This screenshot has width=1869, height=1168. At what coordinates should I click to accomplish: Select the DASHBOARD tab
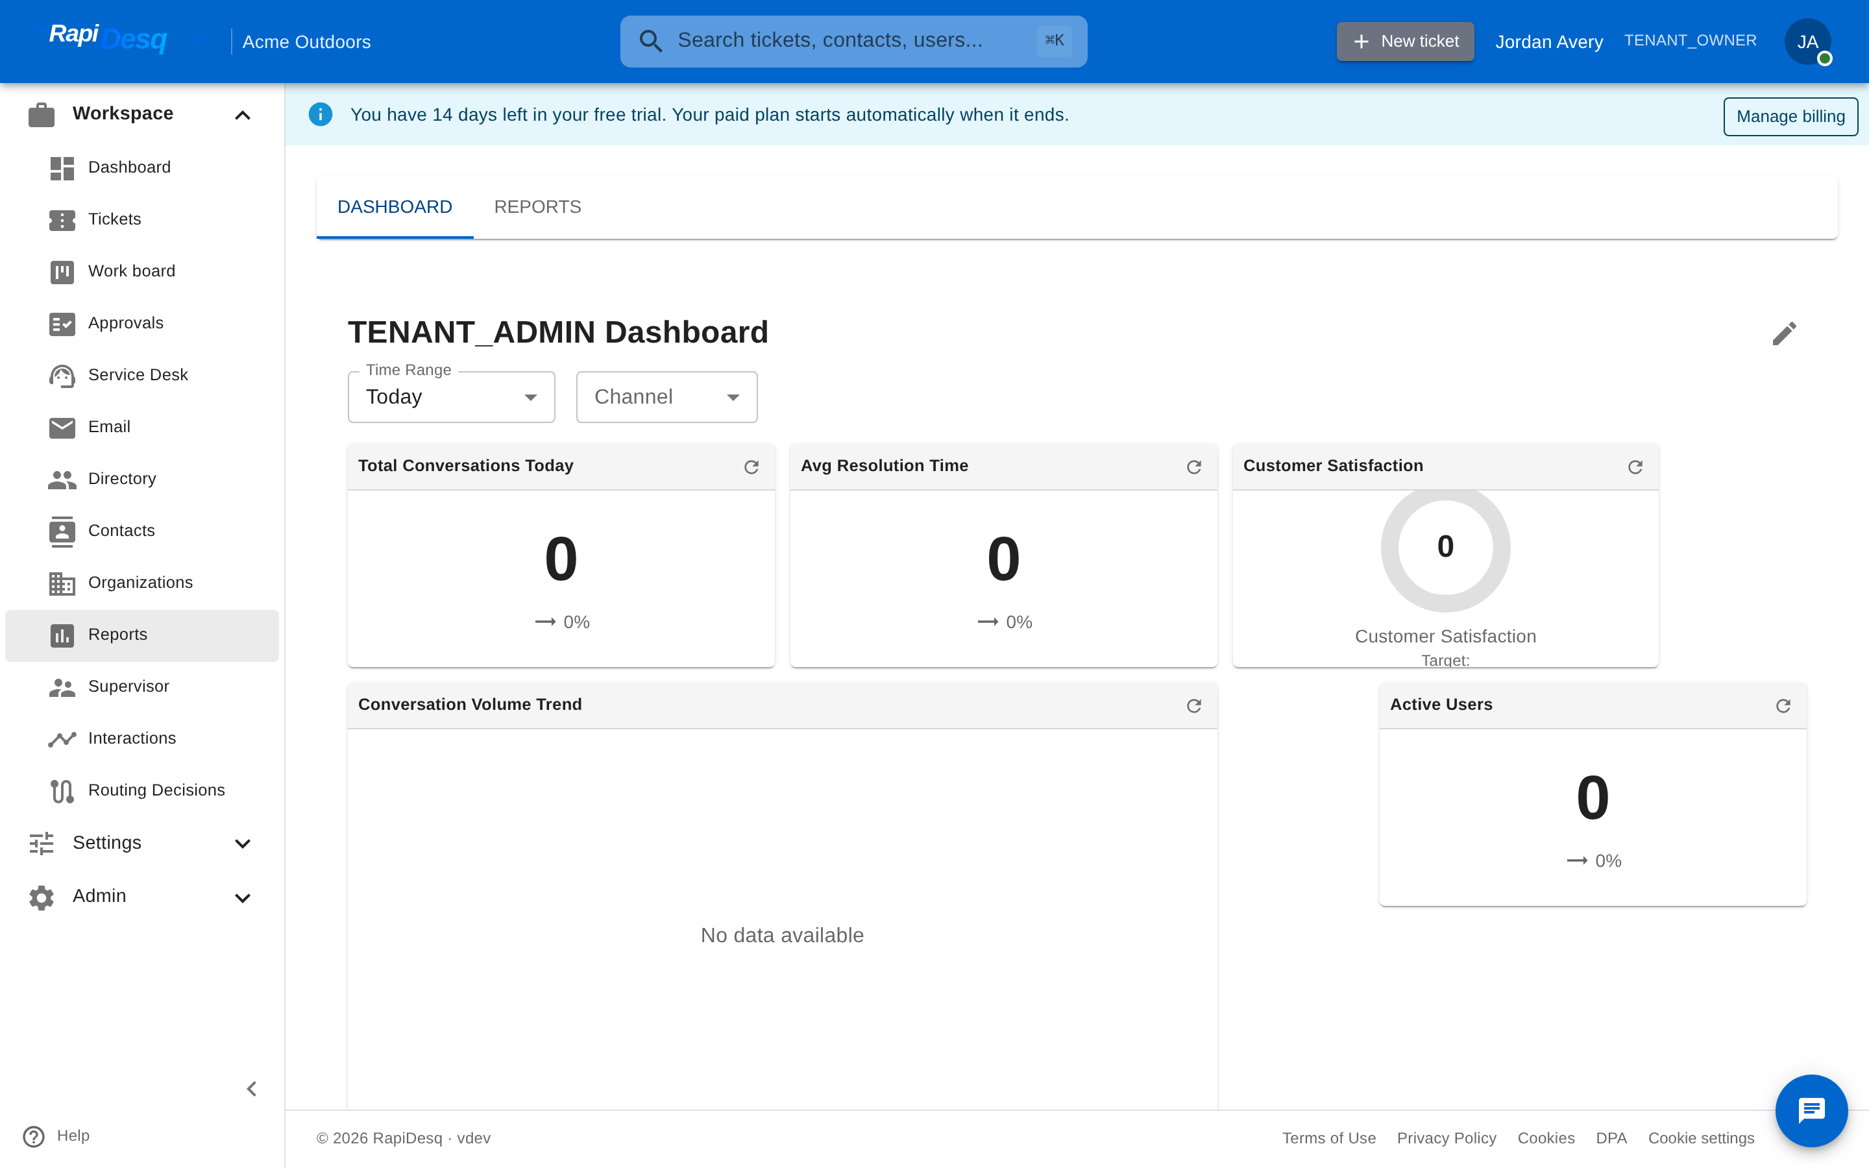click(395, 207)
